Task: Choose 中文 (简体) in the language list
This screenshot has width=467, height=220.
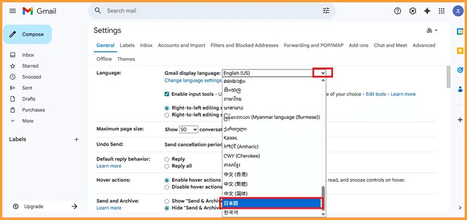Action: point(271,194)
